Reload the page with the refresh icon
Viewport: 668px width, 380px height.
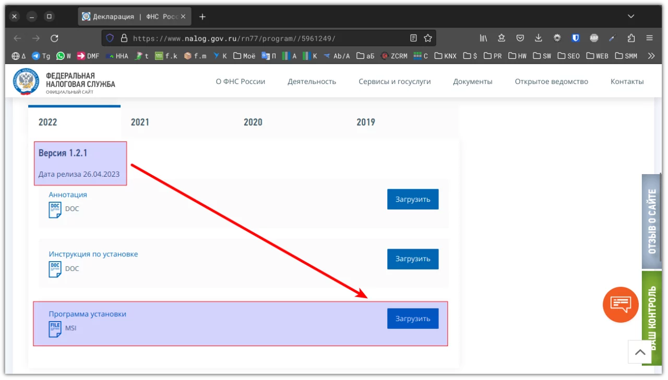pos(54,38)
